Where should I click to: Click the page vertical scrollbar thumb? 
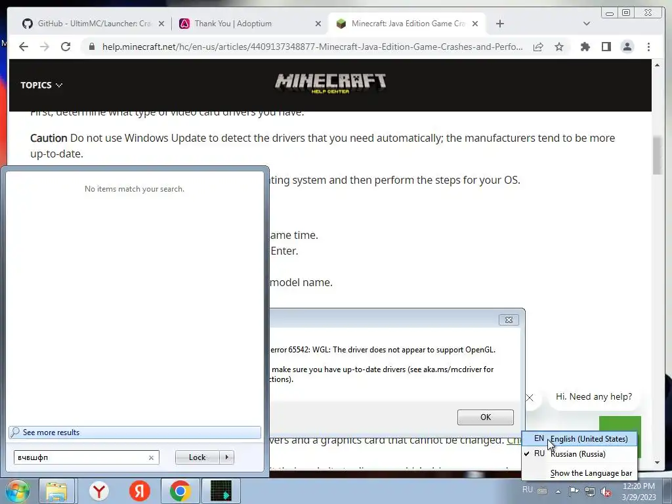coord(657,155)
